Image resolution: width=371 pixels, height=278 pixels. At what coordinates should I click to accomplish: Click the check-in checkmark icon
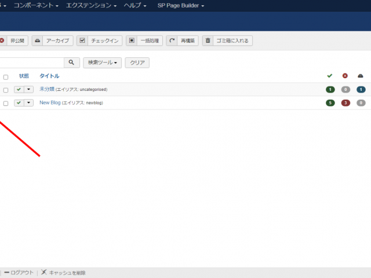point(82,41)
